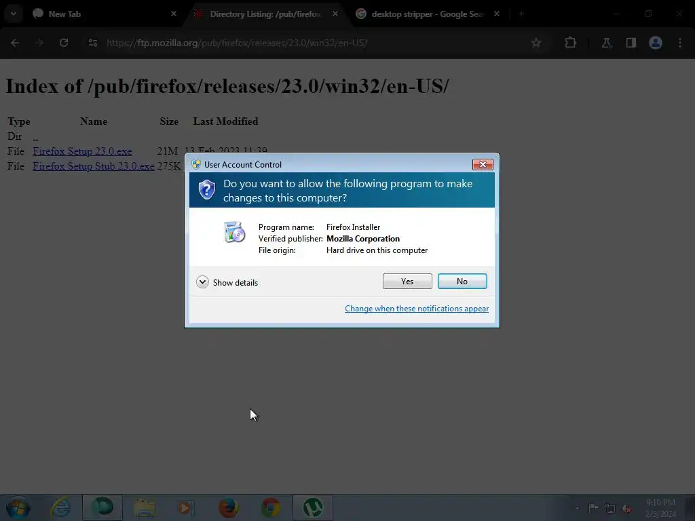Click 'Mozilla Corporation' publisher text
The width and height of the screenshot is (695, 521).
point(363,239)
